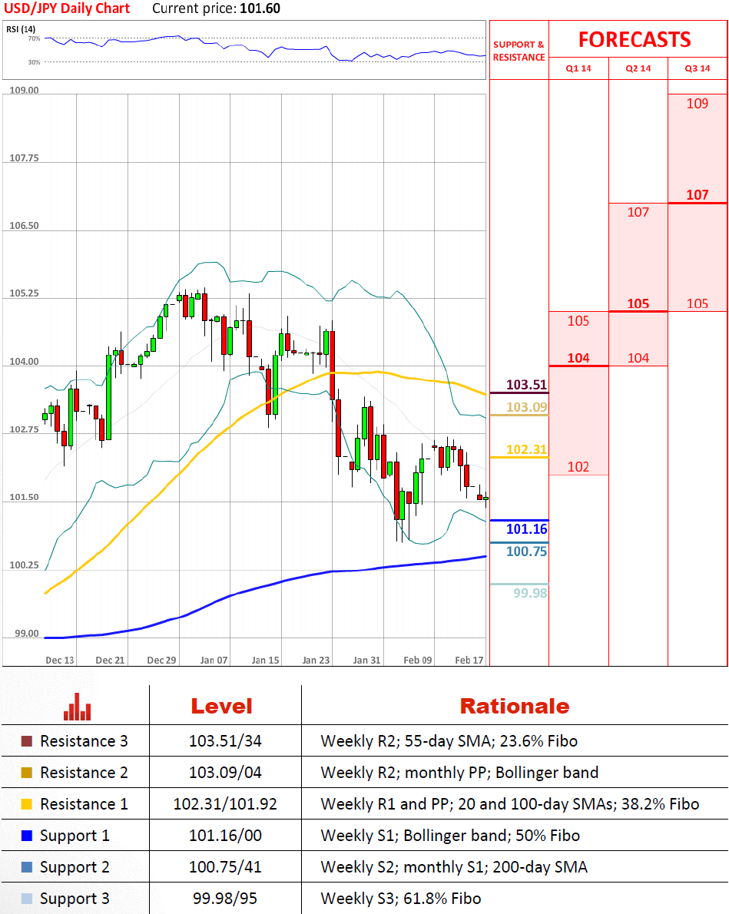Click the 109 forecast value in Q3 column
The height and width of the screenshot is (914, 729).
coord(697,104)
